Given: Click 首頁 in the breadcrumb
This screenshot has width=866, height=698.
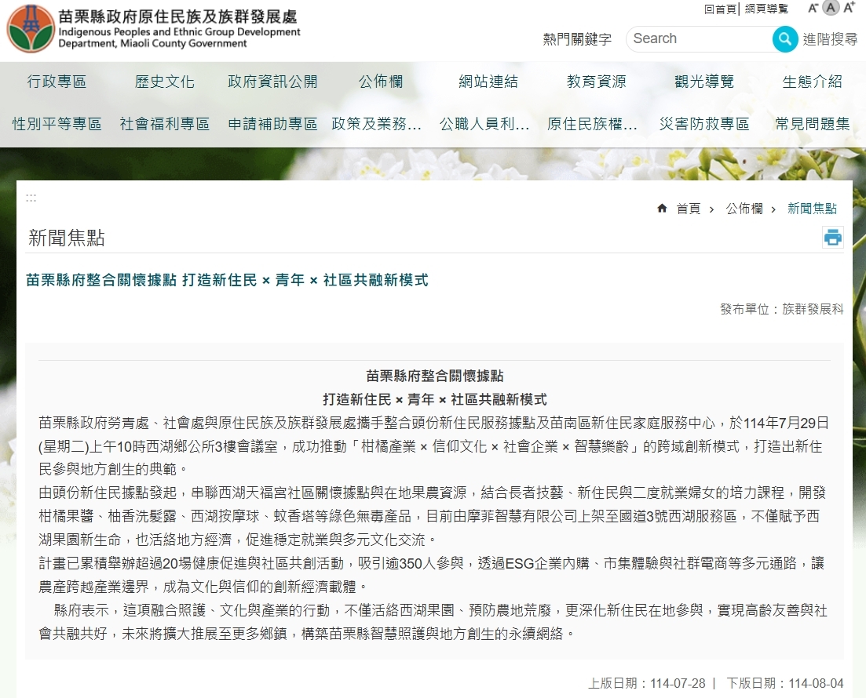Looking at the screenshot, I should coord(688,209).
